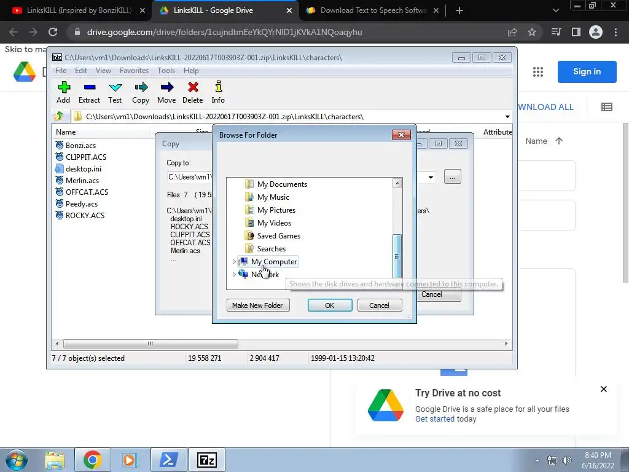Open the File menu in 7-Zip
Viewport: 629px width, 472px height.
[x=61, y=71]
